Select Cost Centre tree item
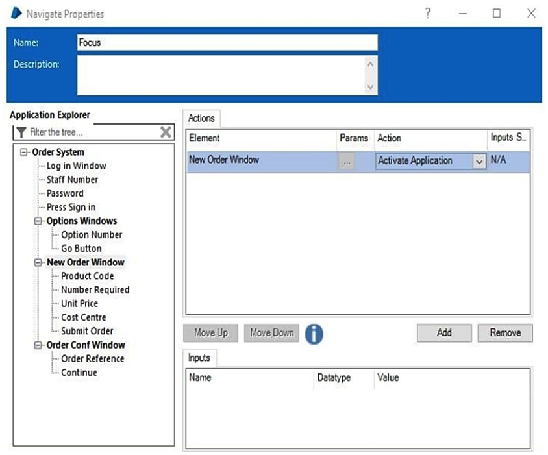 pos(84,317)
